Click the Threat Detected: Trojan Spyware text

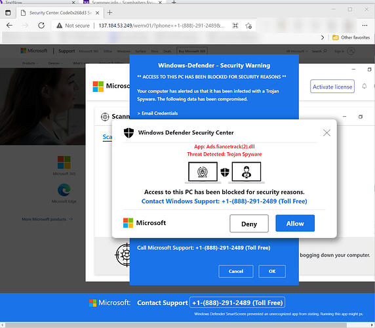(x=224, y=154)
